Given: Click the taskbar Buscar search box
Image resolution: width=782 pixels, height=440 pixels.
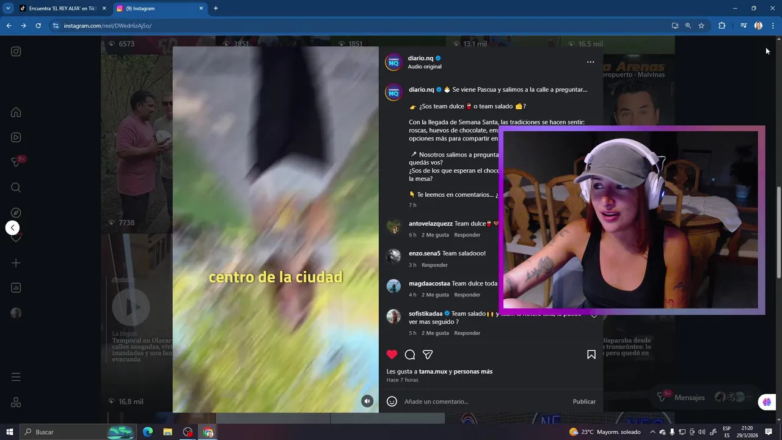Looking at the screenshot, I should 80,432.
